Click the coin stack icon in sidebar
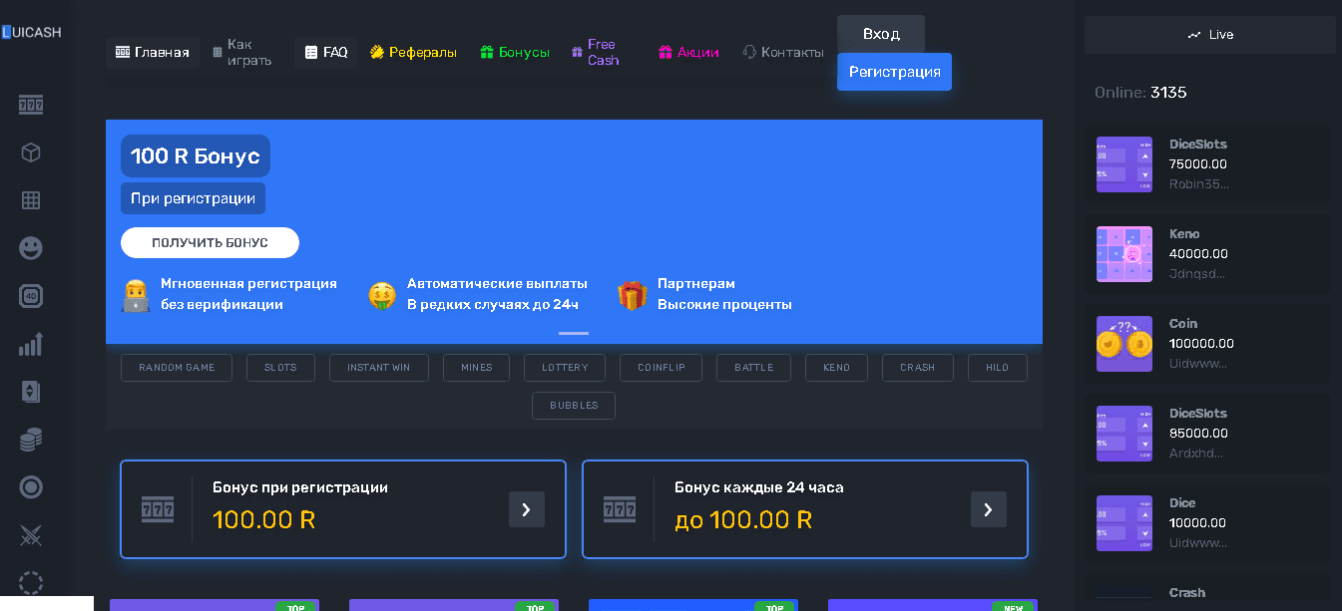Image resolution: width=1342 pixels, height=611 pixels. [x=31, y=440]
